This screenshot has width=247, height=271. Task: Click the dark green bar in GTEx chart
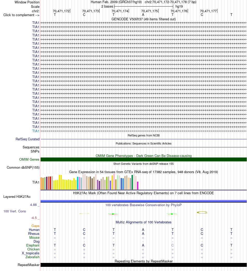(x=132, y=182)
